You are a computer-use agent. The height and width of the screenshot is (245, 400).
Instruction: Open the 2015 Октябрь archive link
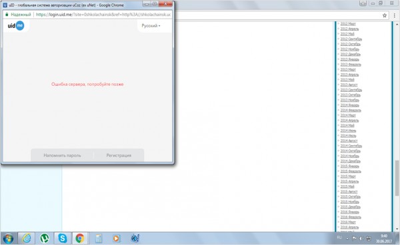[x=350, y=197]
